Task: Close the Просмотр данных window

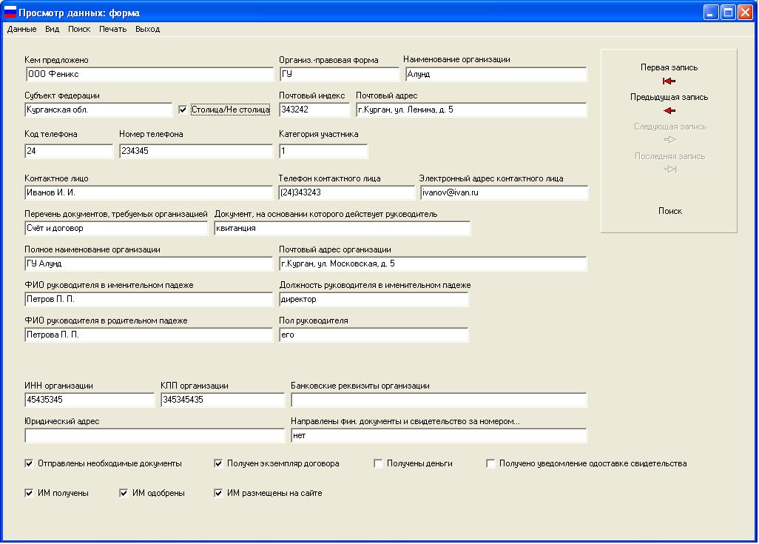Action: click(x=745, y=12)
